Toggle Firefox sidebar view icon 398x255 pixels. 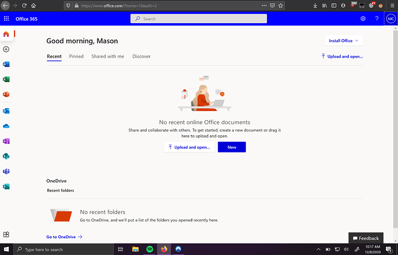(x=334, y=5)
